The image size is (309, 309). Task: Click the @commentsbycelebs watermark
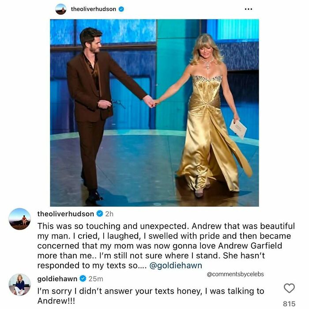235,274
